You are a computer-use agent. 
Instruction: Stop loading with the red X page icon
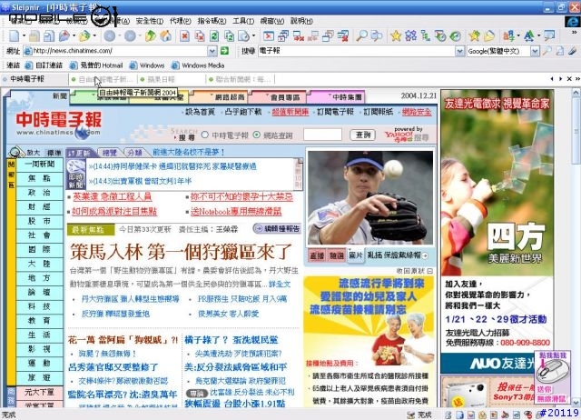(184, 36)
